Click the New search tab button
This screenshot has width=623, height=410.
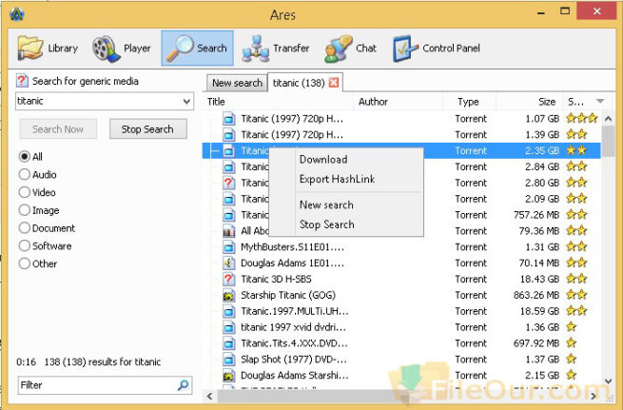point(237,83)
